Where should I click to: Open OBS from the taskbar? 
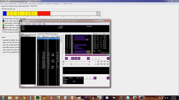(142, 98)
